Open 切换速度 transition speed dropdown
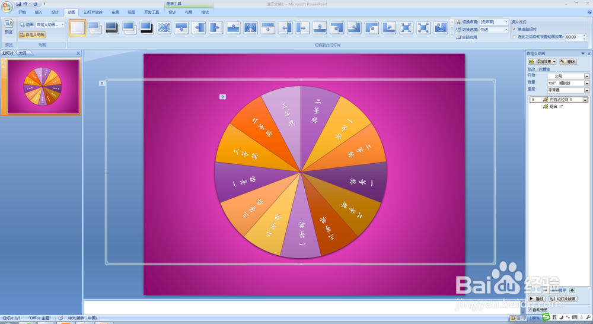593x324 pixels. [x=506, y=30]
